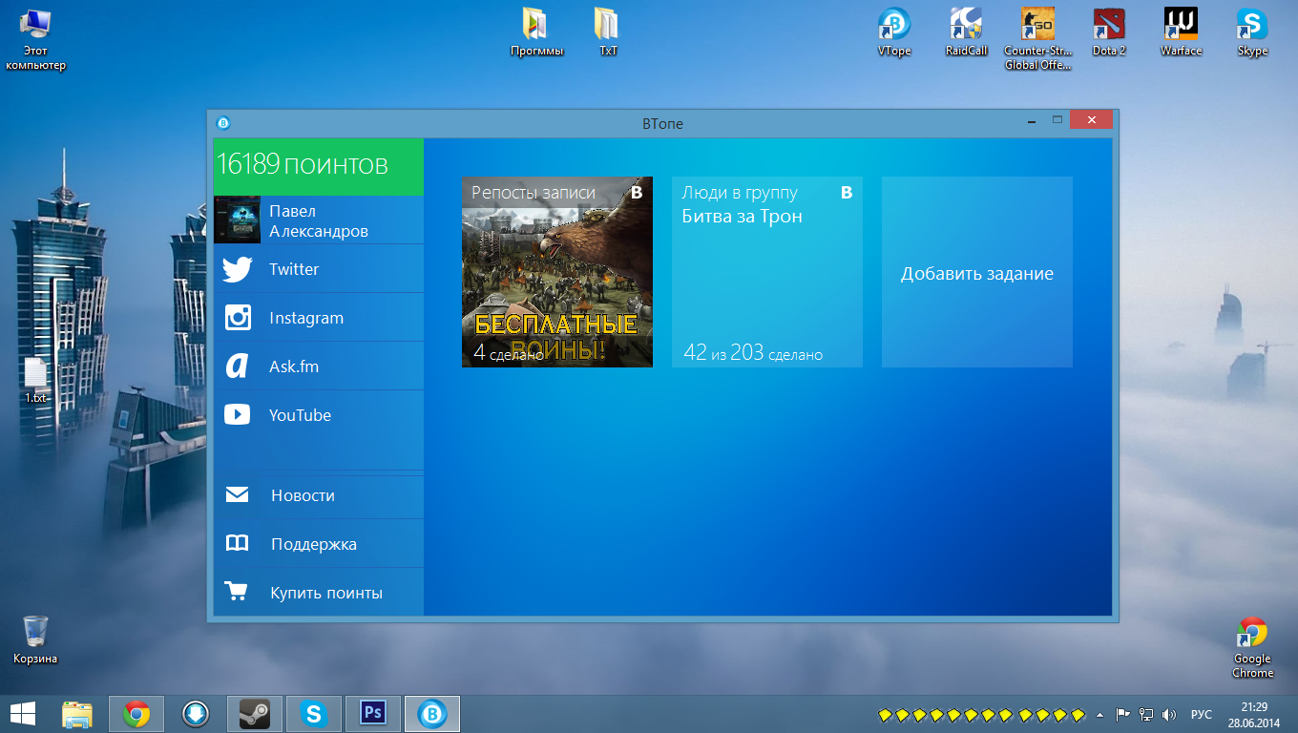
Task: Select the Корзина recycle bin icon
Action: pyautogui.click(x=35, y=639)
